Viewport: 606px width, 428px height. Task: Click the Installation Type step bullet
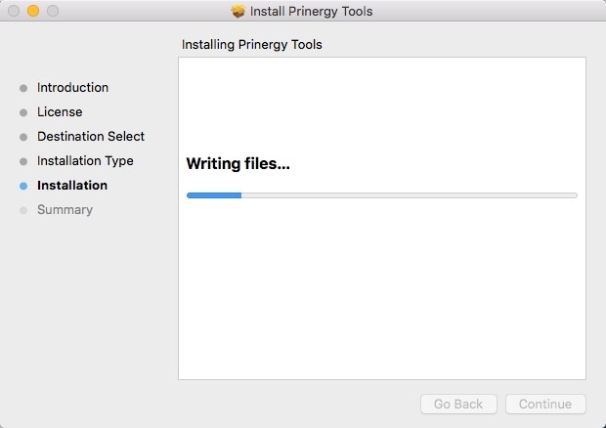[x=23, y=161]
